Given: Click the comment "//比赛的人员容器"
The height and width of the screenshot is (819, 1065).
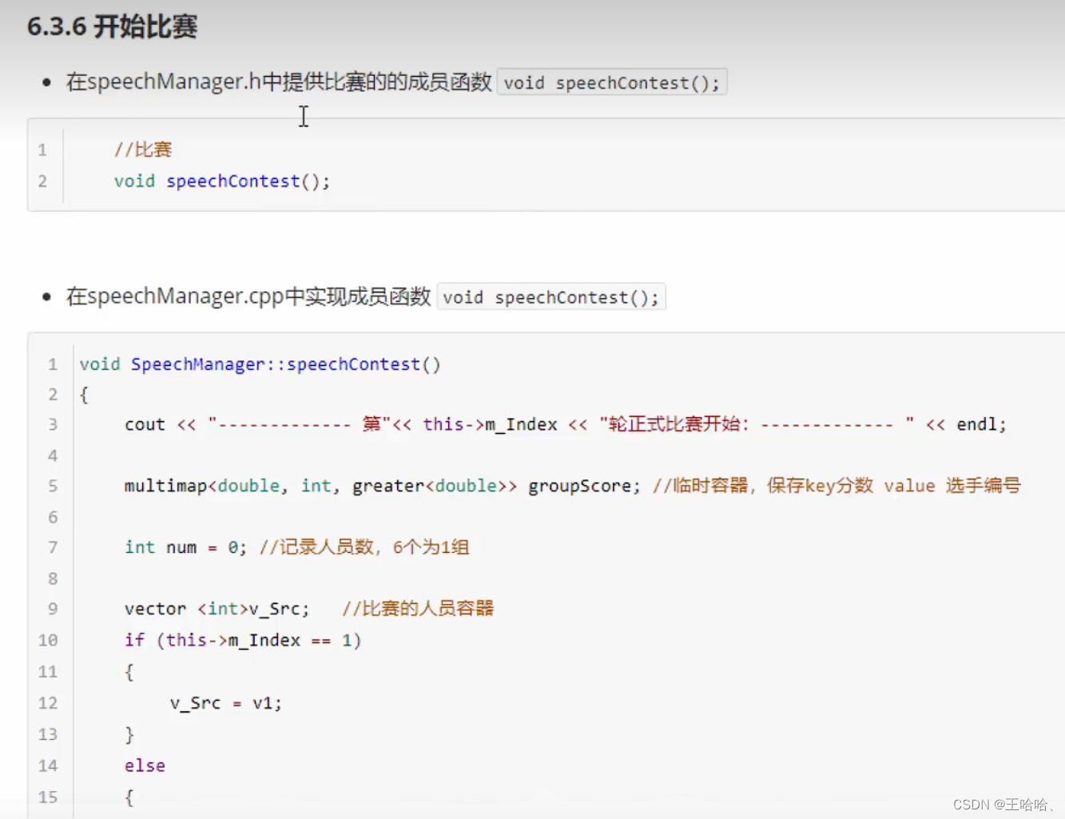Looking at the screenshot, I should point(418,609).
